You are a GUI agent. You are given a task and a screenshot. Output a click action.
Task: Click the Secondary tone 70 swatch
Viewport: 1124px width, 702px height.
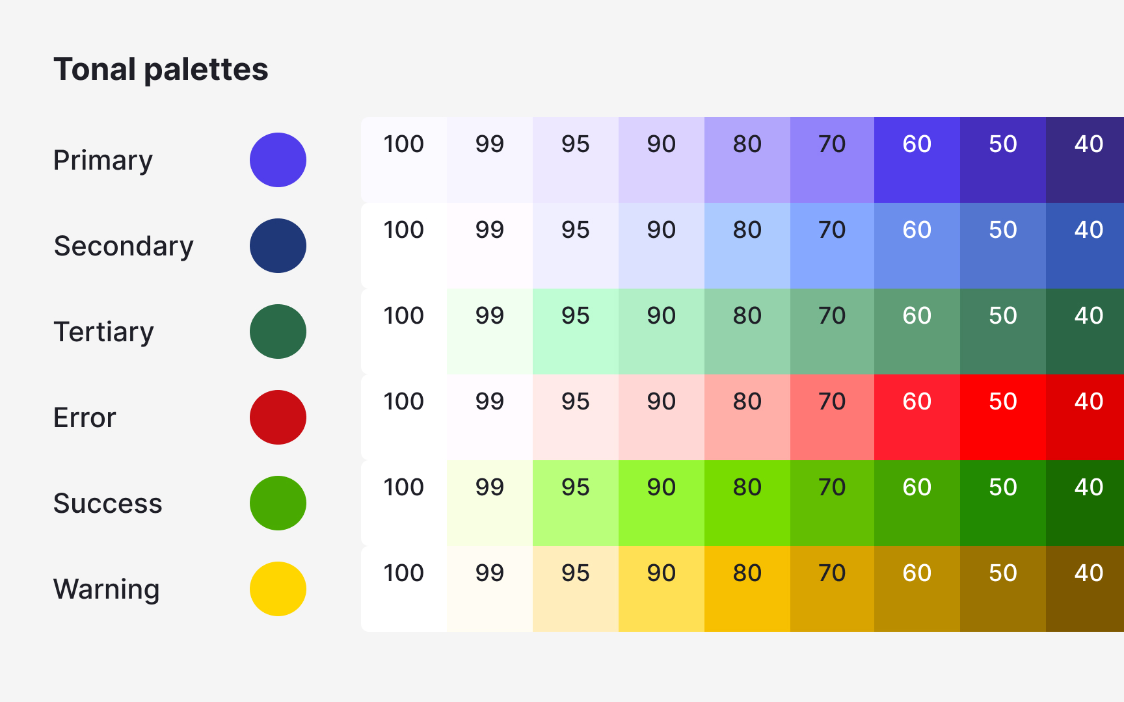click(832, 246)
